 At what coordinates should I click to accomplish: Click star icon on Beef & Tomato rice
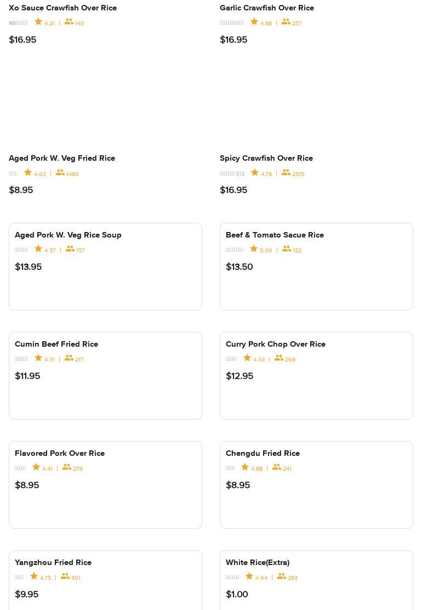click(x=254, y=249)
